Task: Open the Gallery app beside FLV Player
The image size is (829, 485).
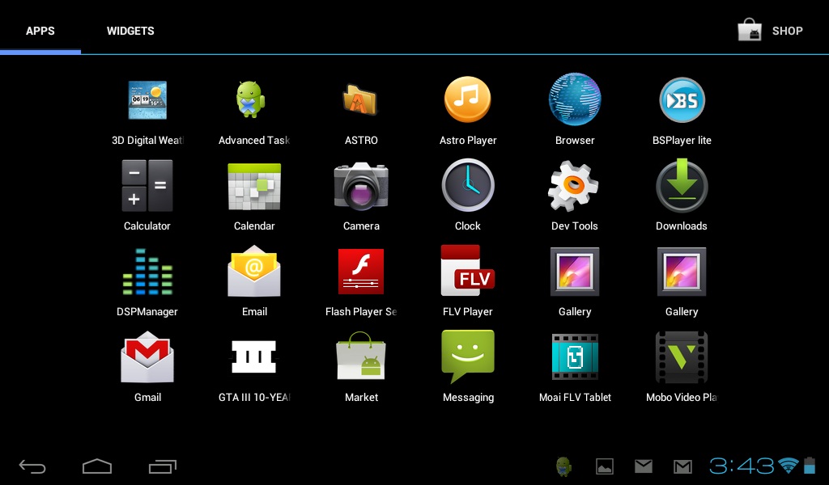Action: click(575, 272)
